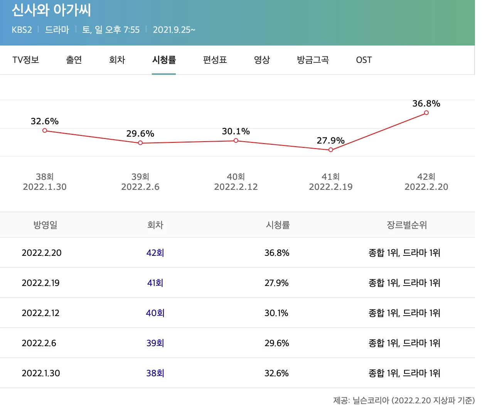The width and height of the screenshot is (485, 416).
Task: Open episode link 39회 in the table
Action: pos(155,343)
